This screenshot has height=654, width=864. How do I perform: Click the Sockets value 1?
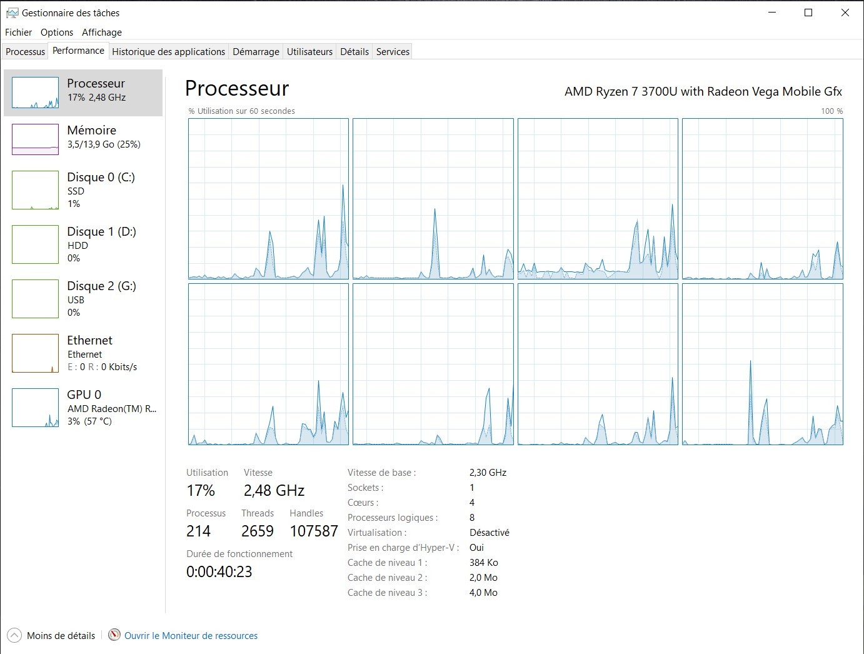tap(472, 488)
